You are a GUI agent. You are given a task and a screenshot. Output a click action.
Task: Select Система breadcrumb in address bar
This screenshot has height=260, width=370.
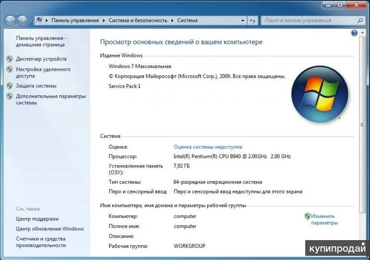click(x=187, y=20)
